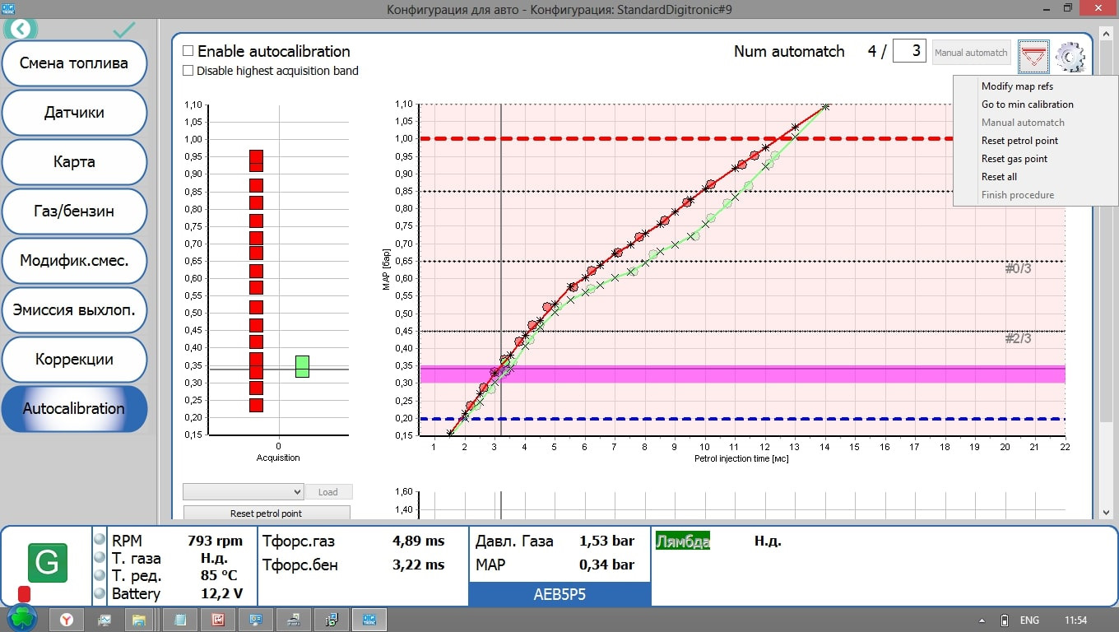
Task: Click the teal checkmark confirm icon
Action: click(124, 30)
